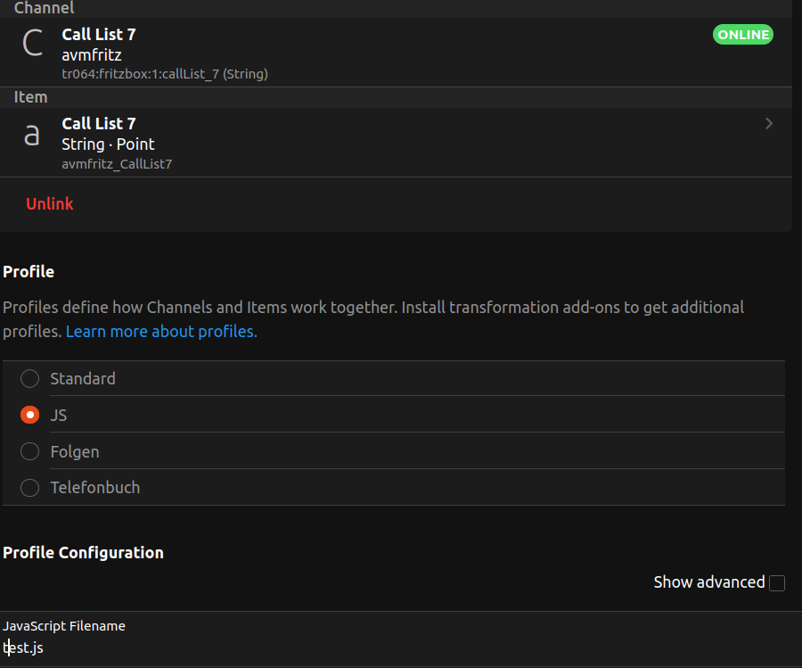
Task: Select the JS profile radio button
Action: point(29,415)
